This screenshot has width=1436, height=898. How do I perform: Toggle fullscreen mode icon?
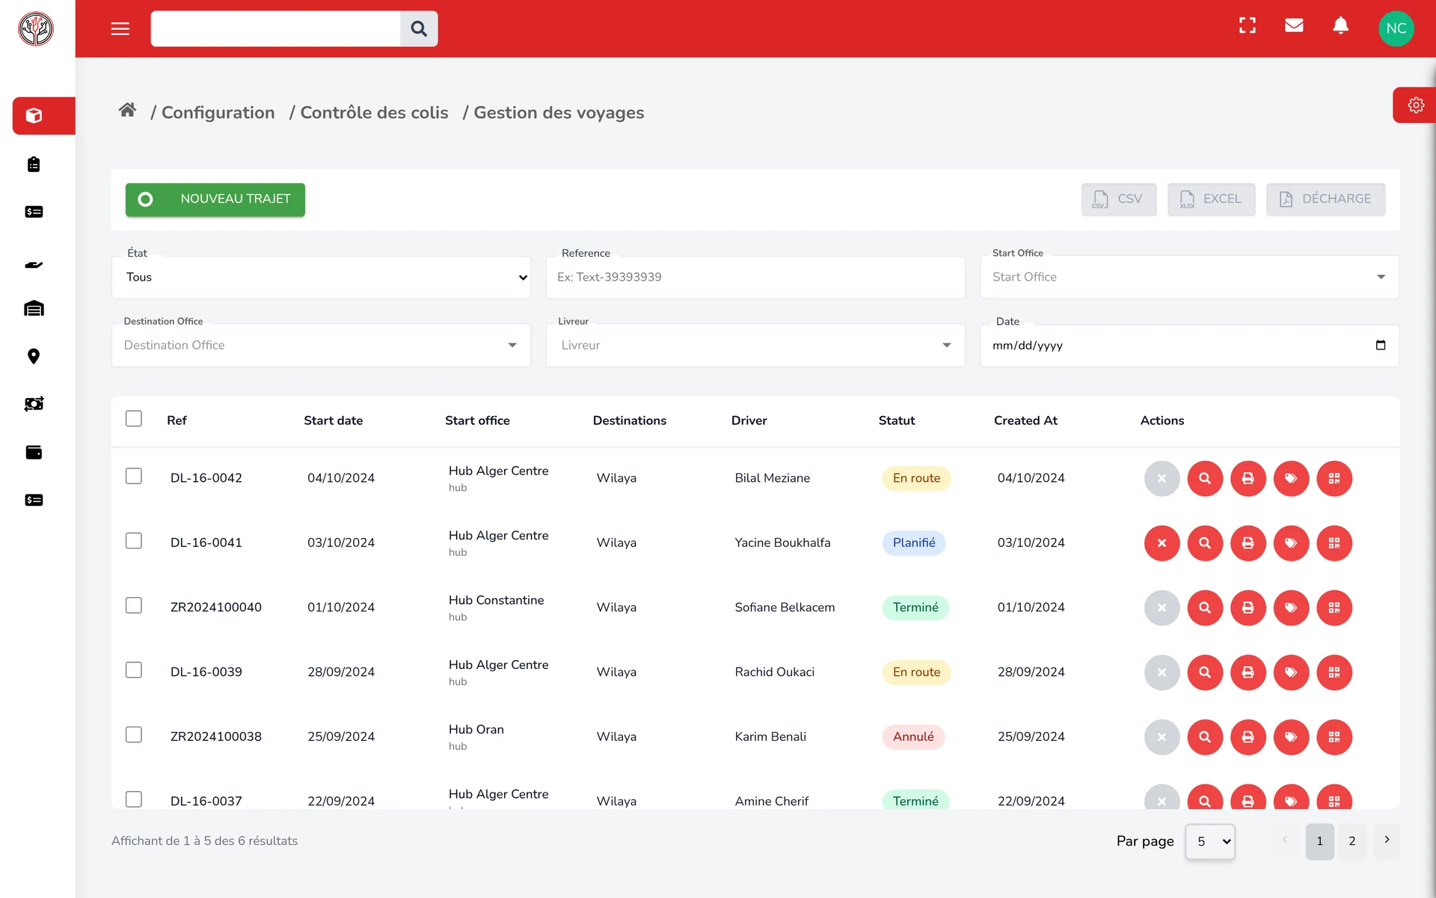point(1248,26)
